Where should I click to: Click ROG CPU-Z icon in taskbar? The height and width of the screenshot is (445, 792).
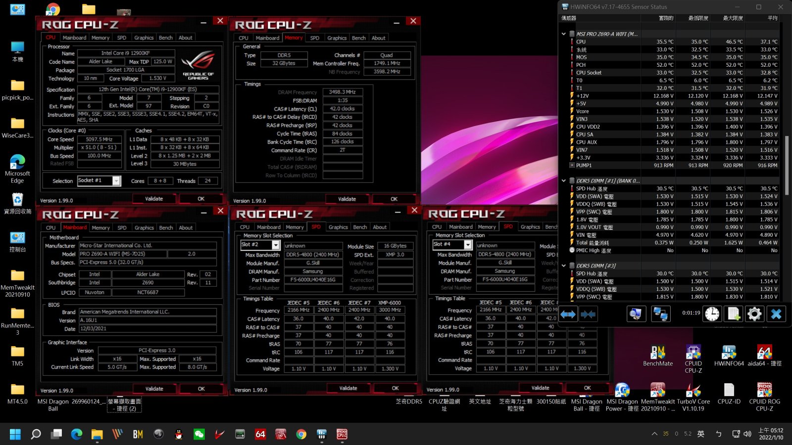point(342,434)
